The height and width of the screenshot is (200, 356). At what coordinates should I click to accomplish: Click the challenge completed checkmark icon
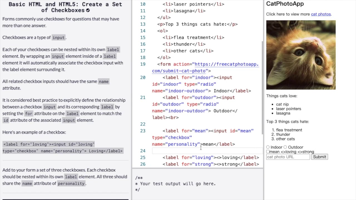(88, 10)
